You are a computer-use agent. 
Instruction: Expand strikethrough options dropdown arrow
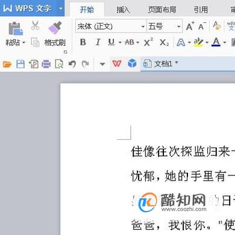138,42
